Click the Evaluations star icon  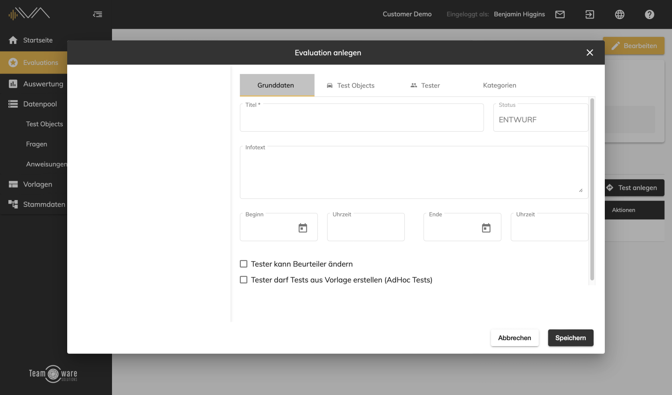(x=13, y=62)
